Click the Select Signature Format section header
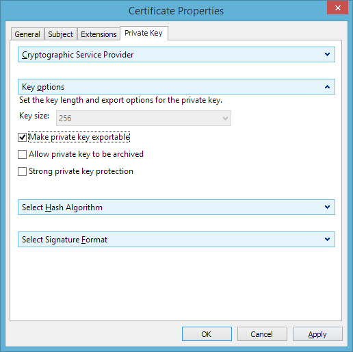Viewport: 353px width, 352px height. pyautogui.click(x=176, y=240)
